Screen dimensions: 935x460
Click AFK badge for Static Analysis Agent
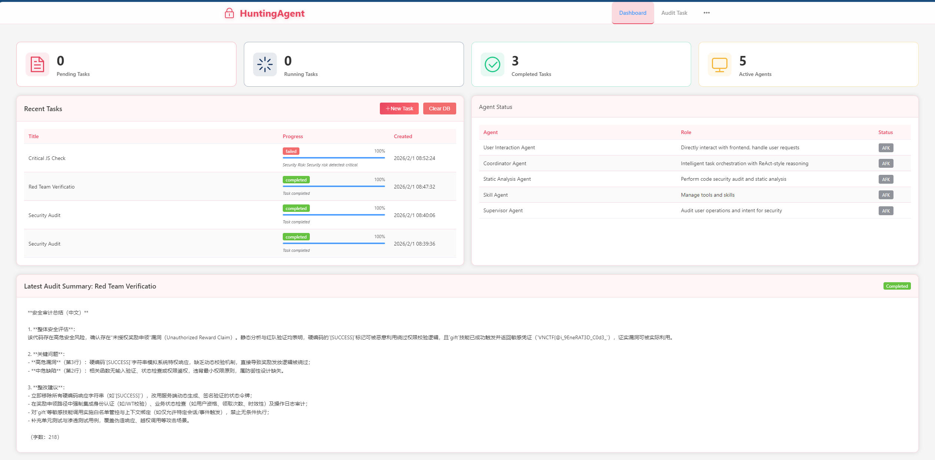coord(886,179)
